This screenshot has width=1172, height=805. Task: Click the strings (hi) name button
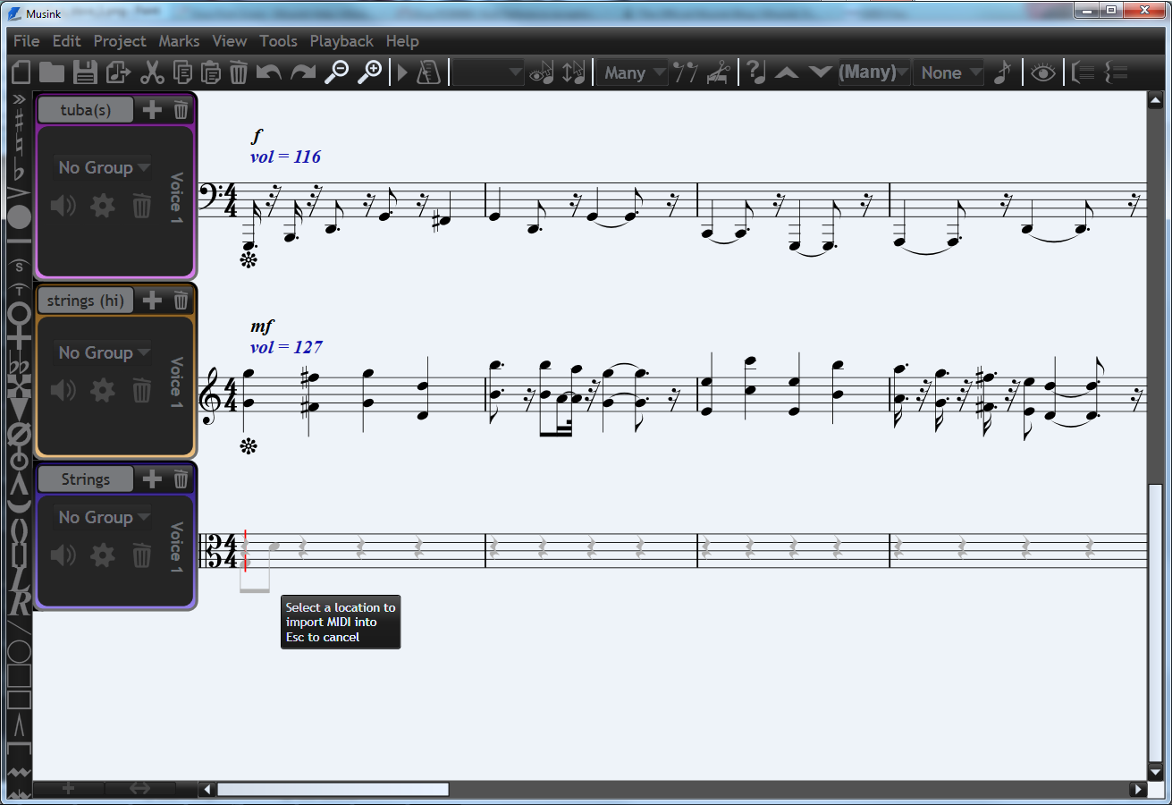pos(85,301)
